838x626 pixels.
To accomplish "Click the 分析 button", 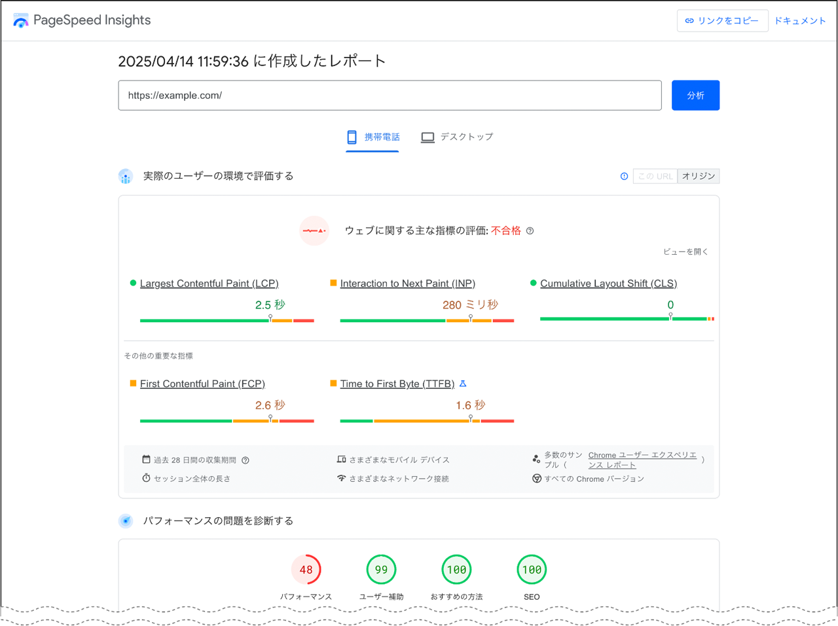I will coord(695,96).
